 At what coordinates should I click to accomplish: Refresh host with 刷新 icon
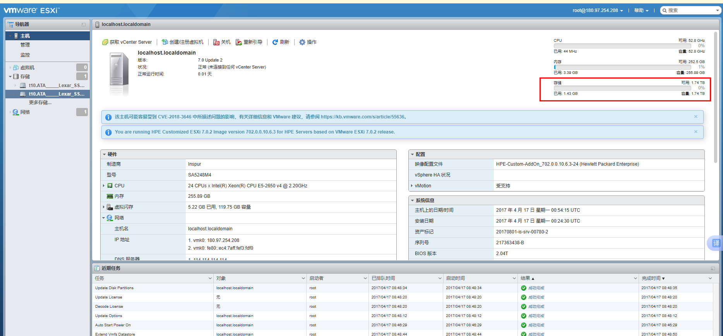275,42
